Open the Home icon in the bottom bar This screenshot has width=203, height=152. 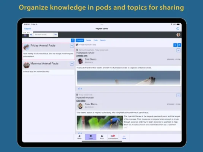(79, 137)
